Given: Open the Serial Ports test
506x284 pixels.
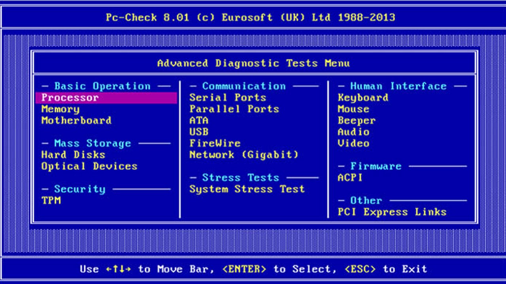Looking at the screenshot, I should click(x=228, y=97).
